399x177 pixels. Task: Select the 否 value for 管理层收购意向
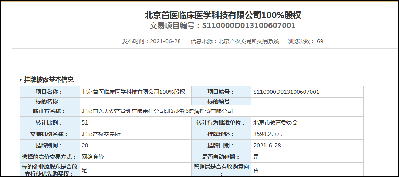pyautogui.click(x=256, y=170)
